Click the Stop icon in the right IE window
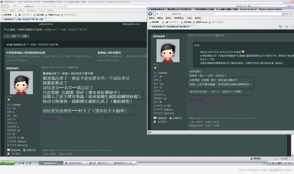Viewport: 294px width, 174px height. click(x=291, y=13)
